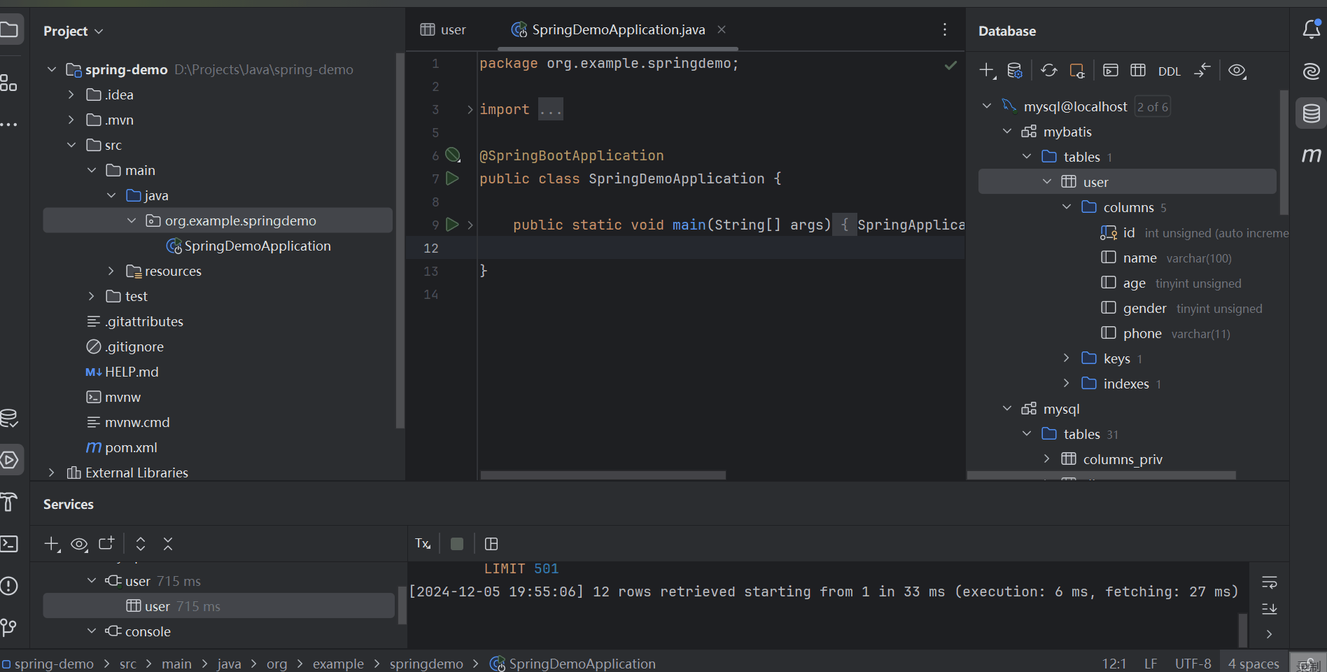Expand the resources folder
Image resolution: width=1327 pixels, height=672 pixels.
tap(111, 271)
